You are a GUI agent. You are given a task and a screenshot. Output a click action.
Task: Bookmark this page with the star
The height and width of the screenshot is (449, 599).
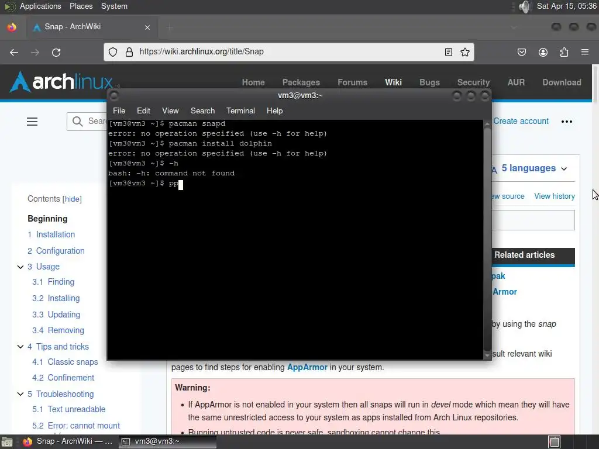click(x=465, y=52)
